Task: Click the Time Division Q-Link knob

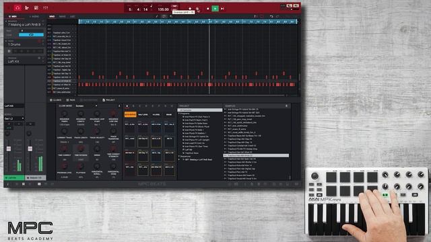Action: (x=81, y=149)
